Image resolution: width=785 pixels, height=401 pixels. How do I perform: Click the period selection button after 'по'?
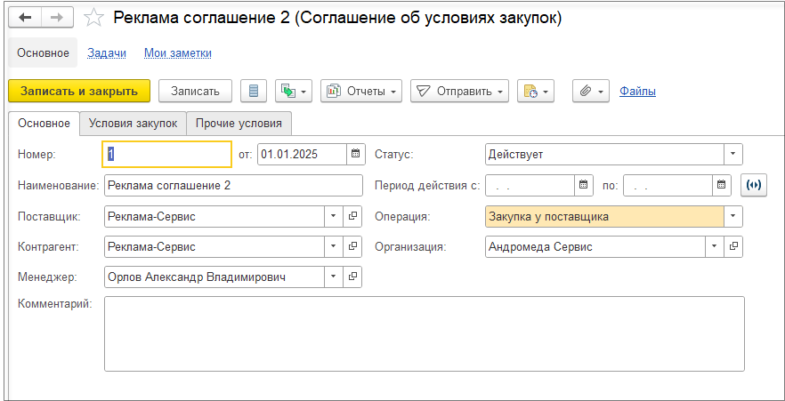point(754,185)
